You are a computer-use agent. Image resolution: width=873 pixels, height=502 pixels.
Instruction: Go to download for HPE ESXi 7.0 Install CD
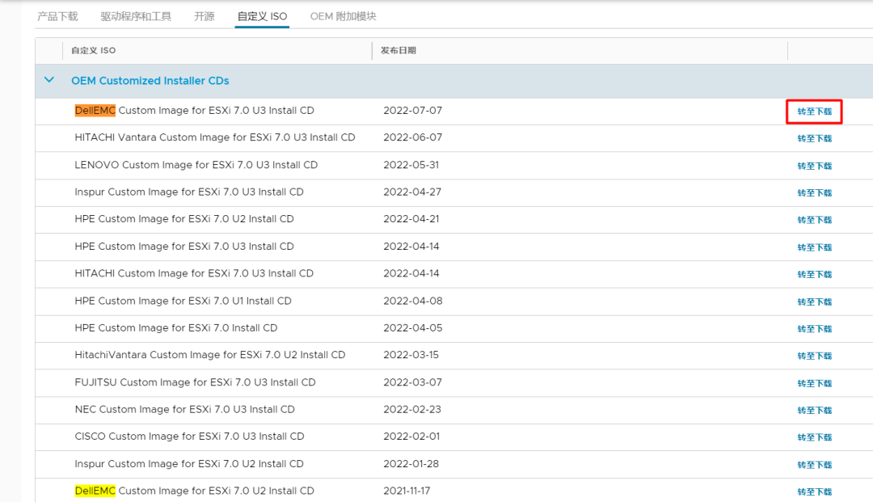[814, 329]
